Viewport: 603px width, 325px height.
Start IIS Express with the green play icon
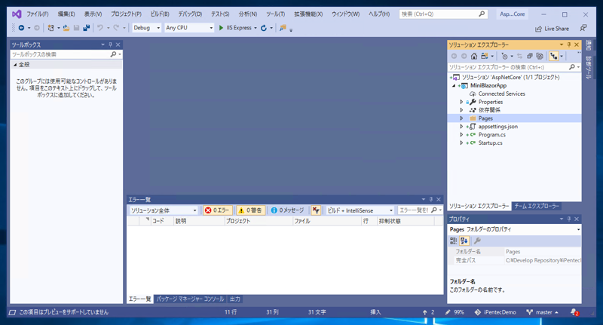221,28
